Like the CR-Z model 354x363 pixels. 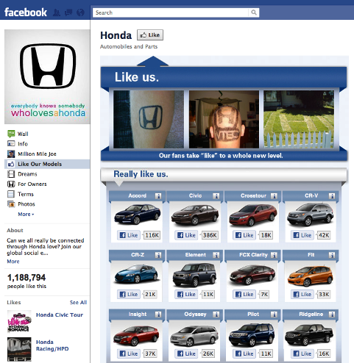click(x=129, y=295)
